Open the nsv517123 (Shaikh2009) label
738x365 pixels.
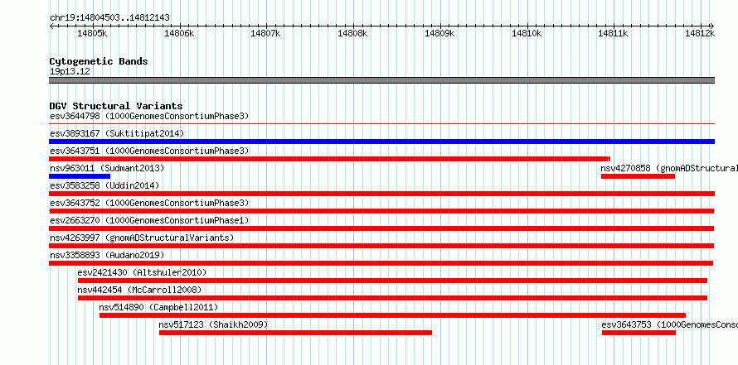pos(213,324)
